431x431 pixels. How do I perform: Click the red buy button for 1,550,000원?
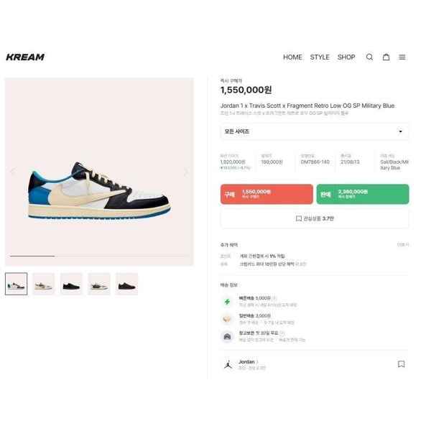(x=267, y=194)
